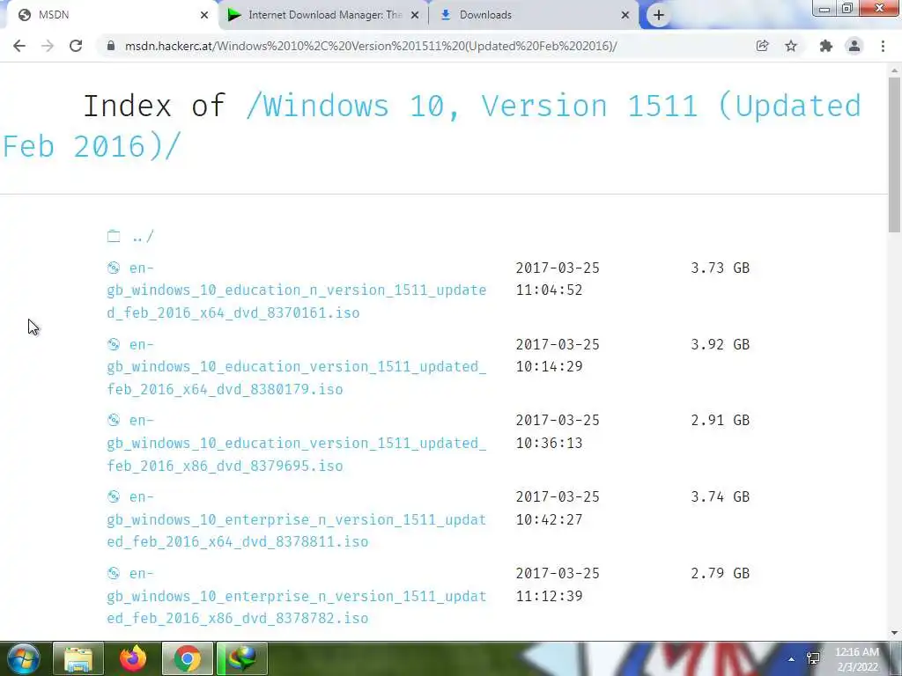The height and width of the screenshot is (676, 902).
Task: Go back to the previous page
Action: 19,46
